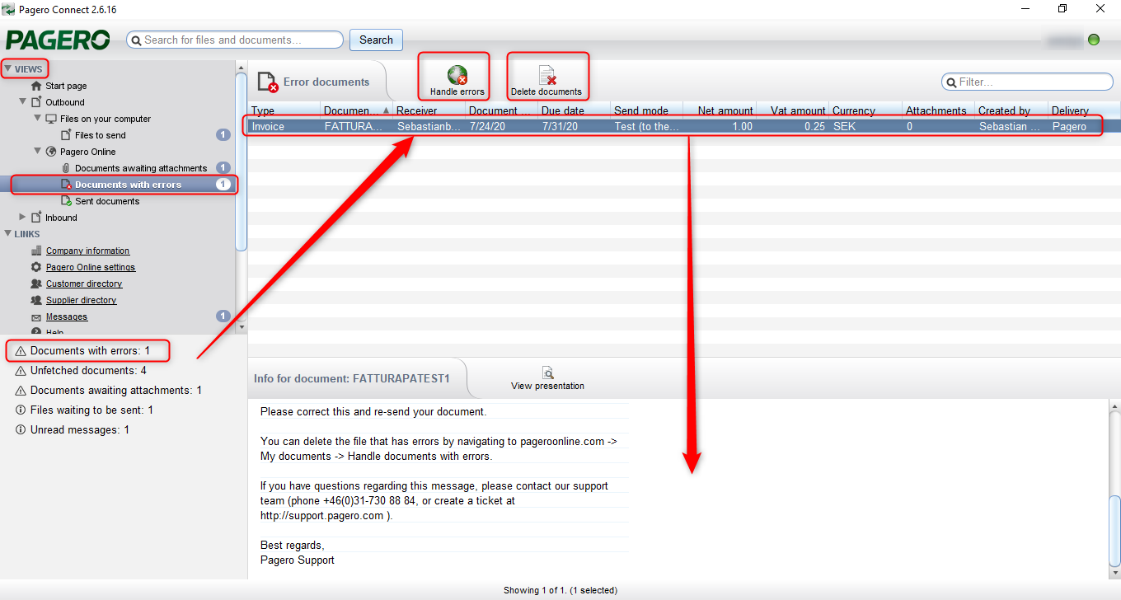Select the Files to send item
The image size is (1121, 600).
pyautogui.click(x=101, y=135)
